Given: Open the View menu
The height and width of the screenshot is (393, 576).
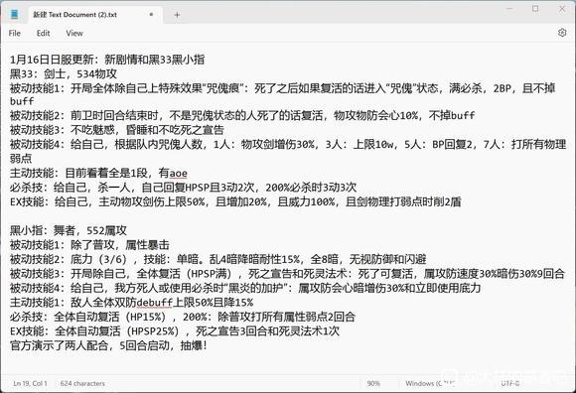Looking at the screenshot, I should click(x=74, y=33).
